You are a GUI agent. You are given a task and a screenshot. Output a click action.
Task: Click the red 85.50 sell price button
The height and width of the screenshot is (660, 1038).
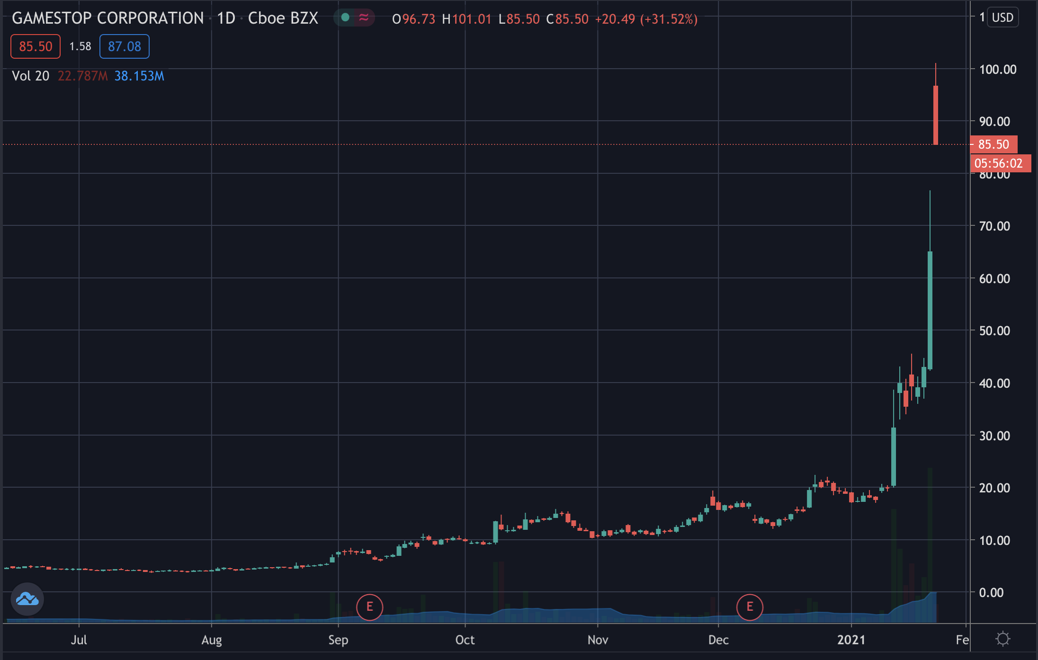[x=36, y=46]
